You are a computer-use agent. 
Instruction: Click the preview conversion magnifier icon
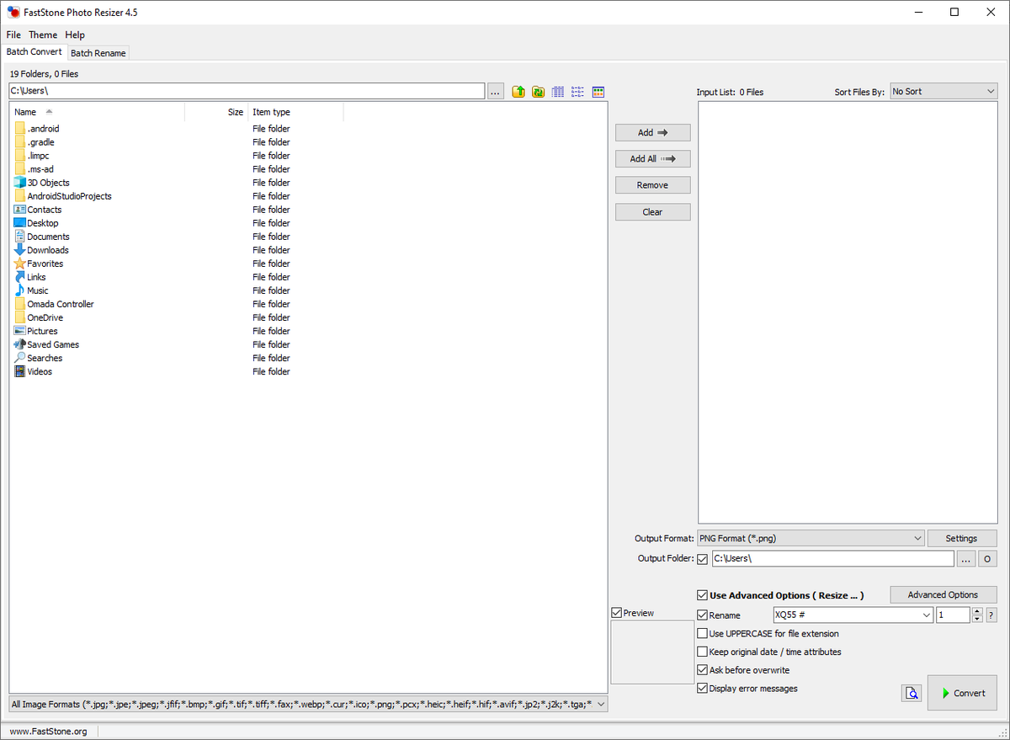911,693
